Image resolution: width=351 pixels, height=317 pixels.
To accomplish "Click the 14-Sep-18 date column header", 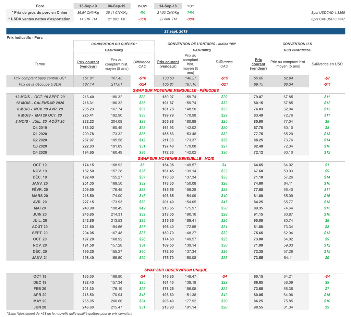I will click(x=168, y=6).
